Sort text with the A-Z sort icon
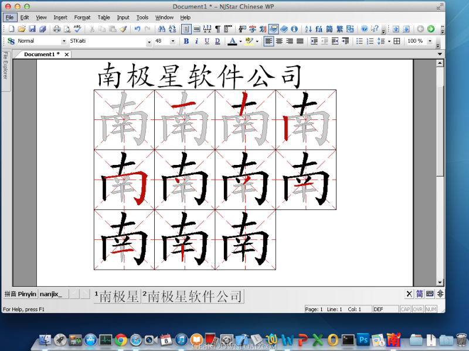The width and height of the screenshot is (469, 351). point(308,29)
